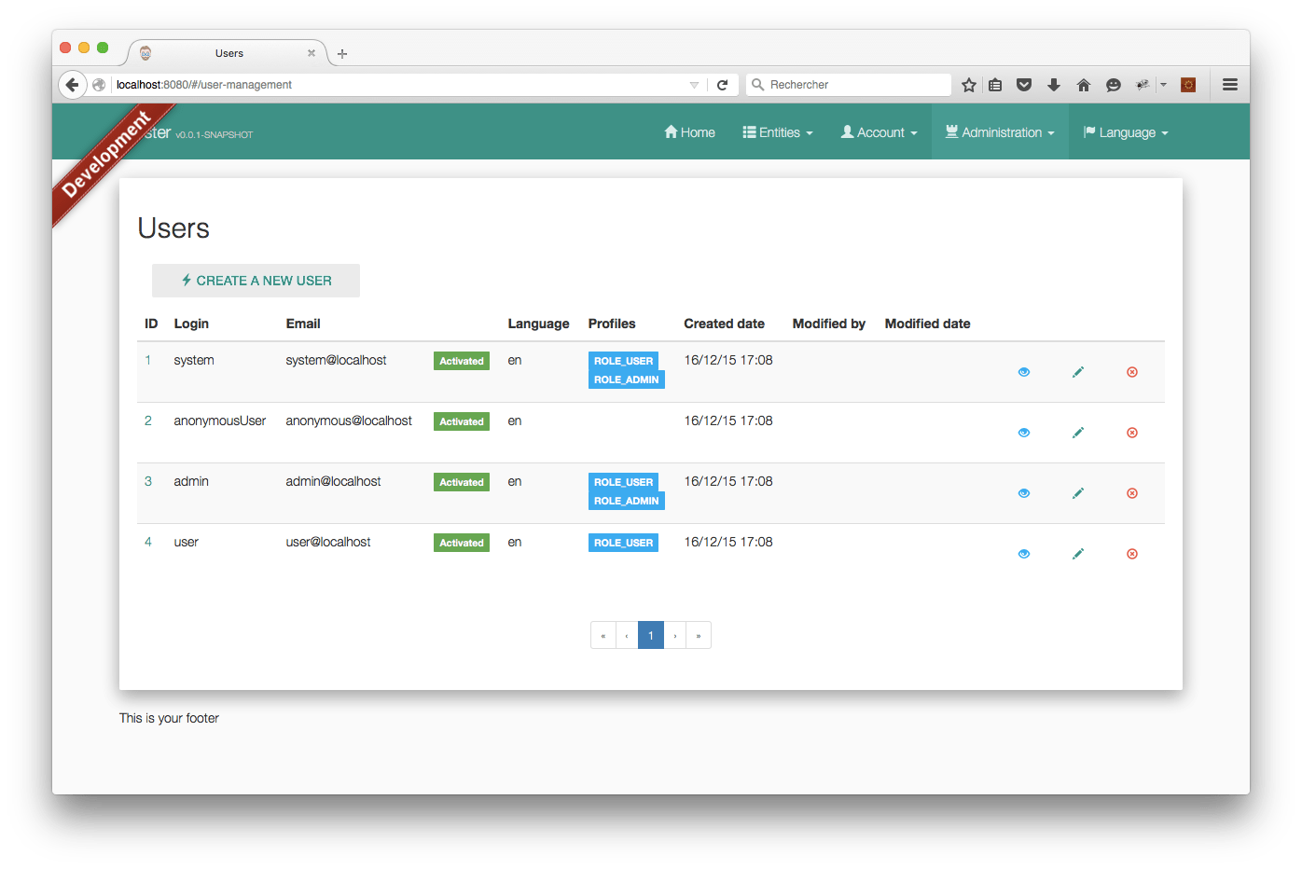Click the Create A New User button
Screen dimensions: 1302x869
point(256,280)
